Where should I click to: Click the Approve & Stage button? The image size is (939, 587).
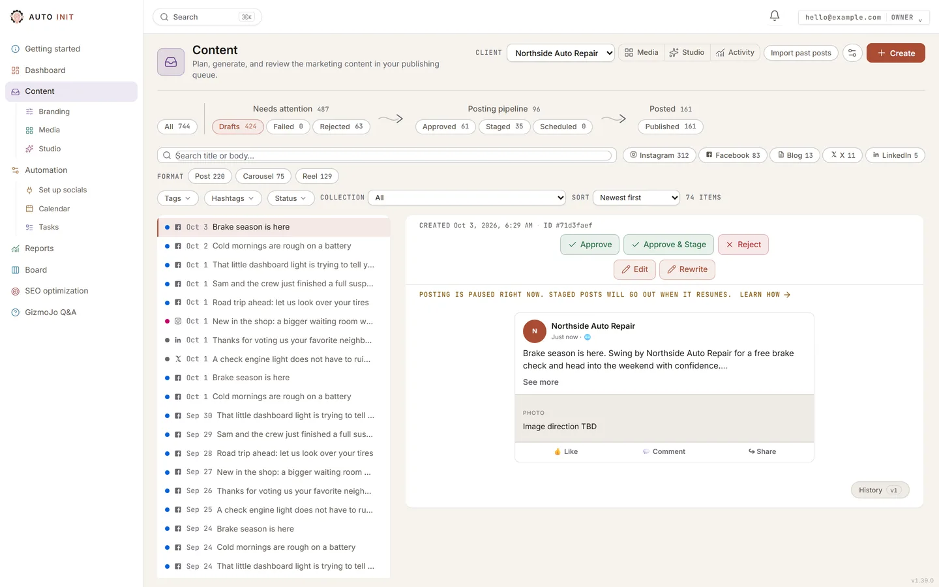tap(669, 245)
